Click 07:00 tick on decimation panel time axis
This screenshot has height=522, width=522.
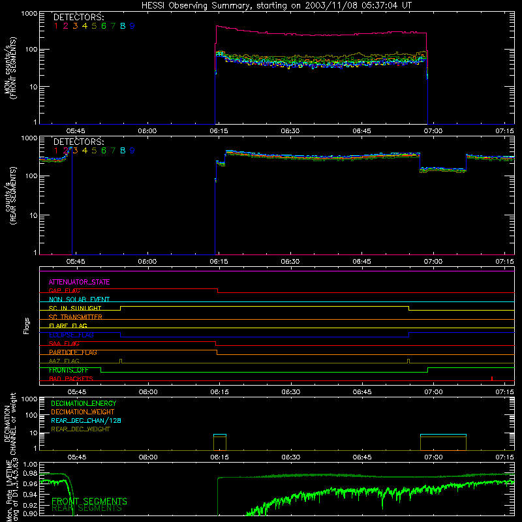point(433,457)
